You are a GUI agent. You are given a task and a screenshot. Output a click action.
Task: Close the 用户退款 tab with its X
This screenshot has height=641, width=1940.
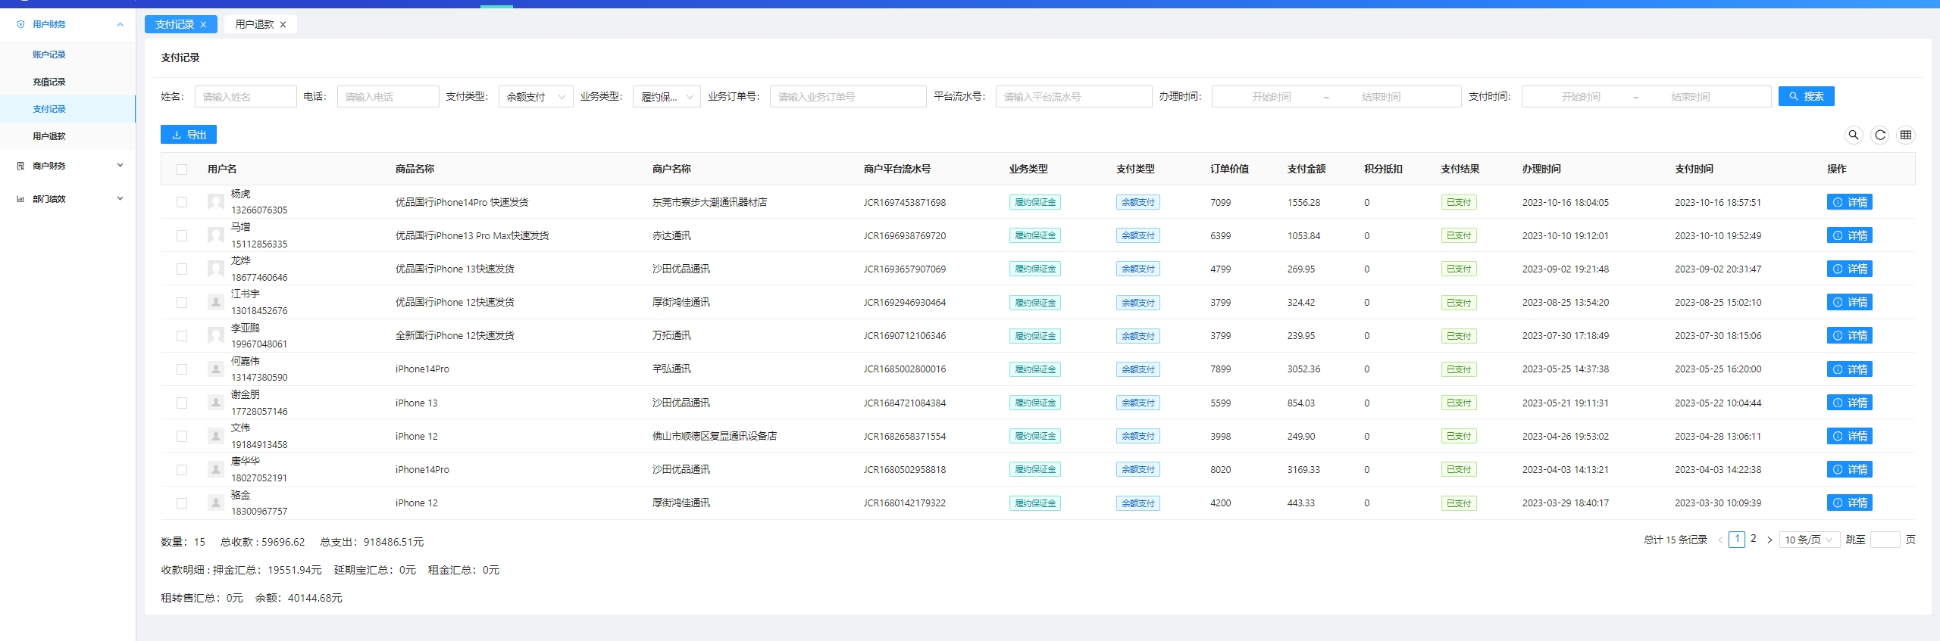pos(283,25)
